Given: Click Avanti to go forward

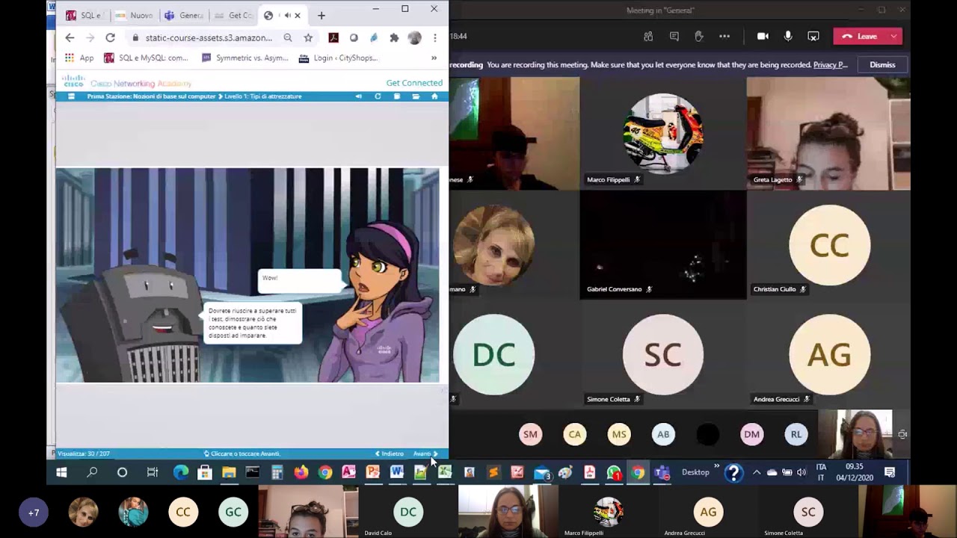Looking at the screenshot, I should point(425,454).
